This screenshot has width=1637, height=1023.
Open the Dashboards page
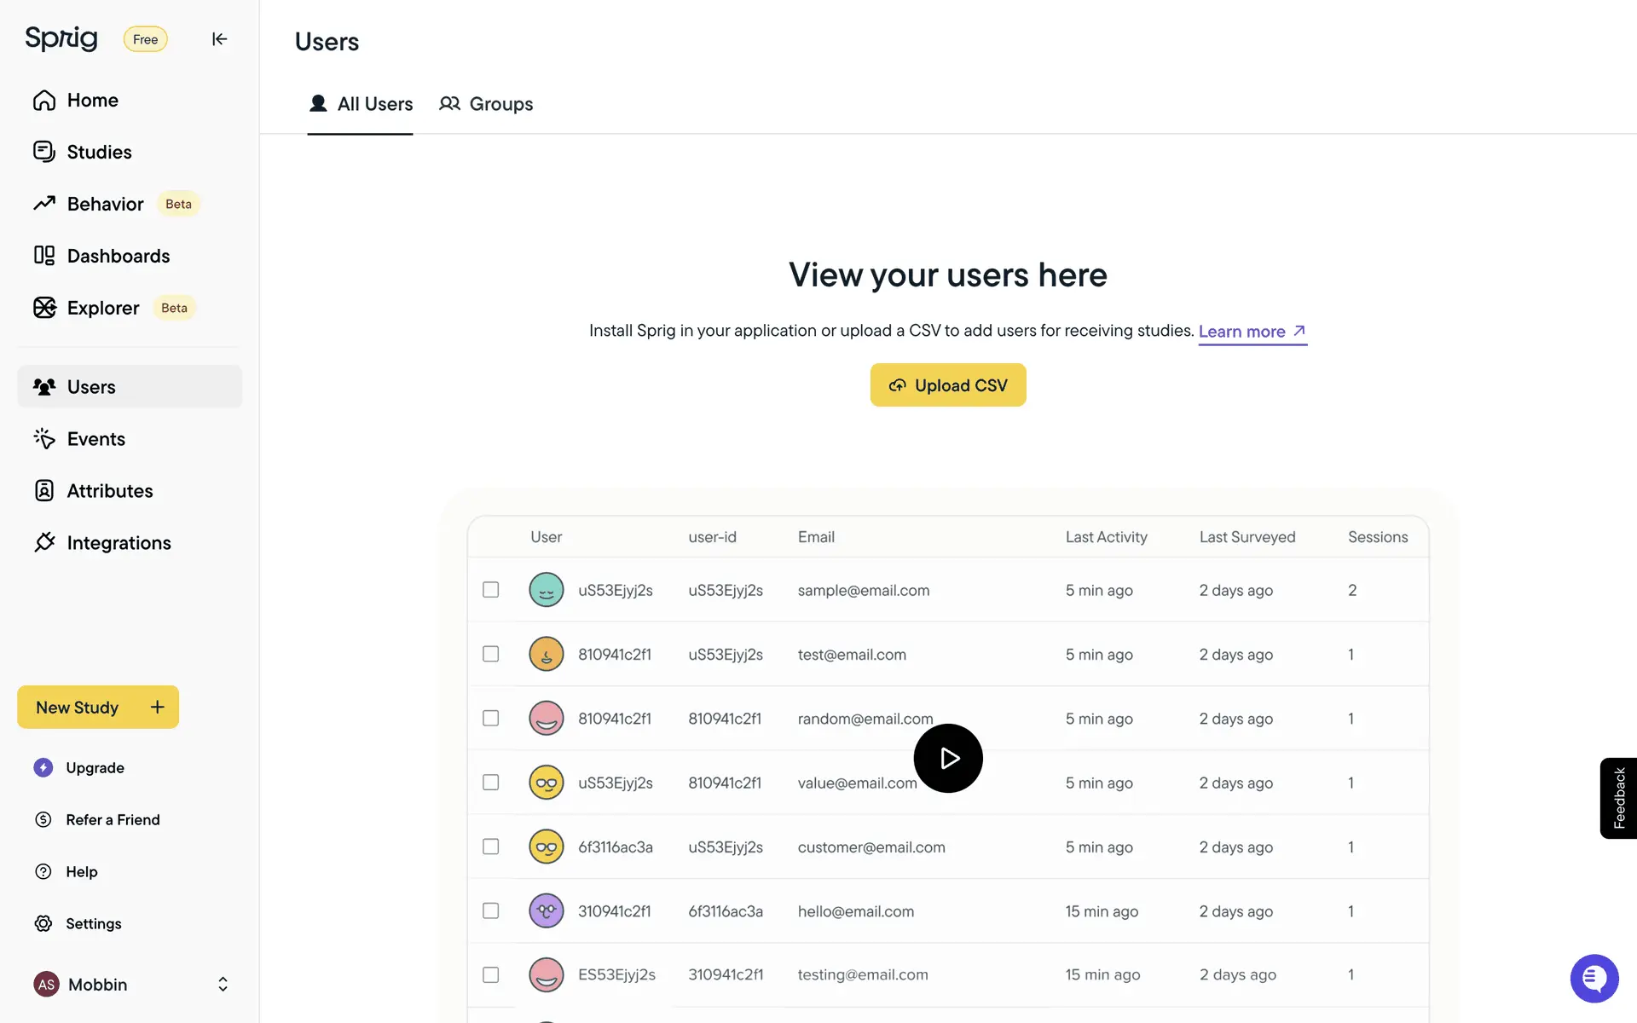tap(118, 256)
